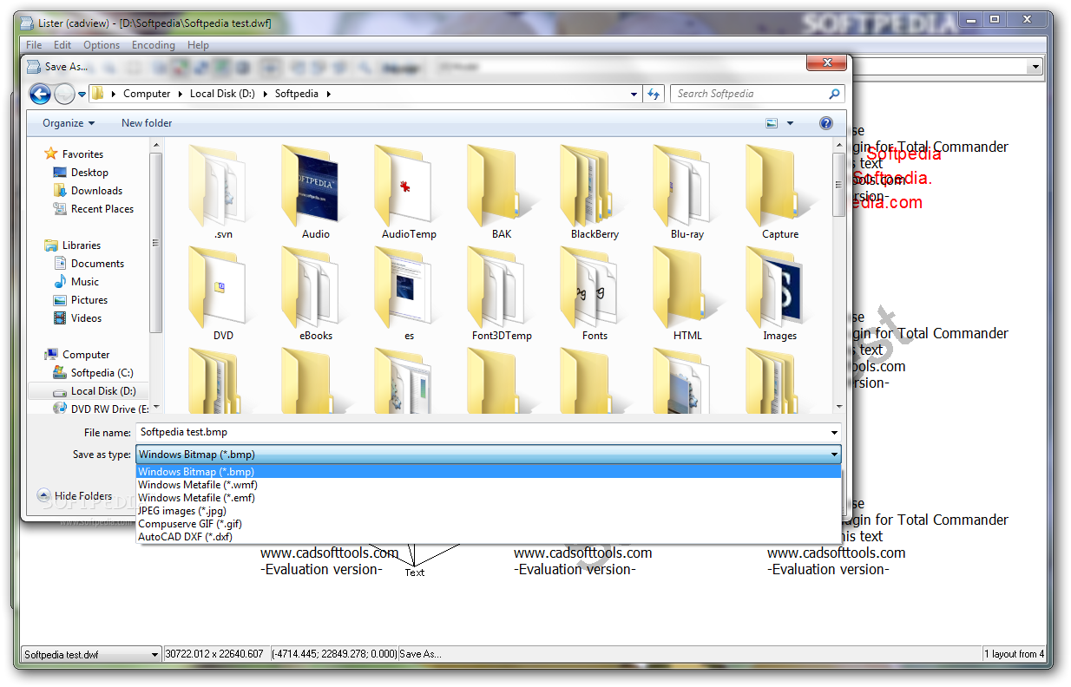Open the DVD folder
Image resolution: width=1071 pixels, height=687 pixels.
coord(223,294)
